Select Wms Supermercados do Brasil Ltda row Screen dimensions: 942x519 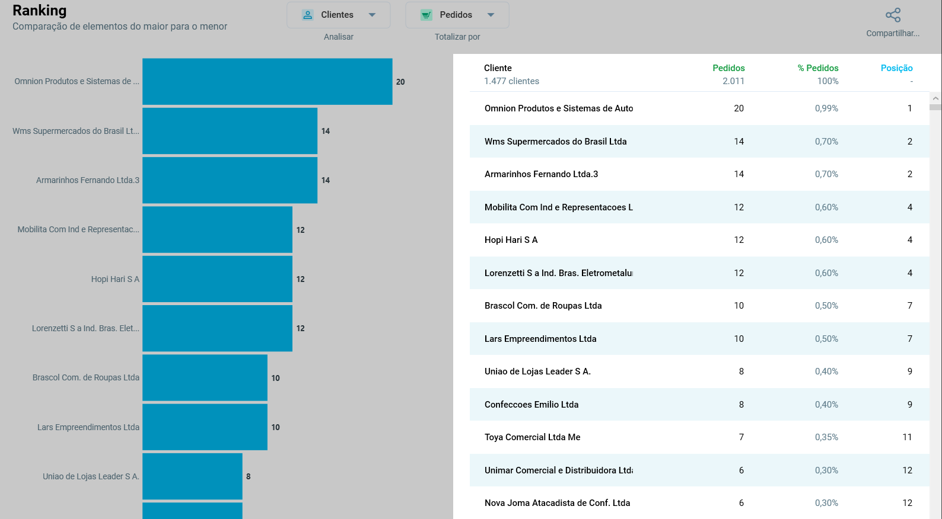pyautogui.click(x=699, y=142)
